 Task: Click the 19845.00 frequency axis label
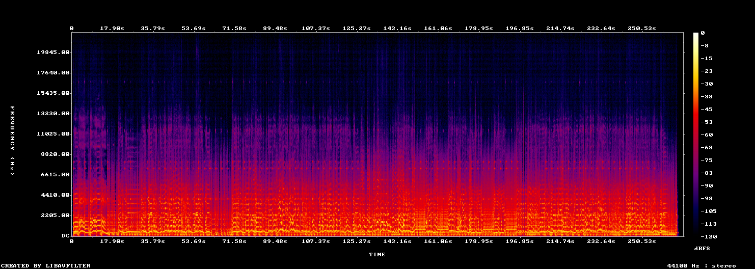point(53,52)
